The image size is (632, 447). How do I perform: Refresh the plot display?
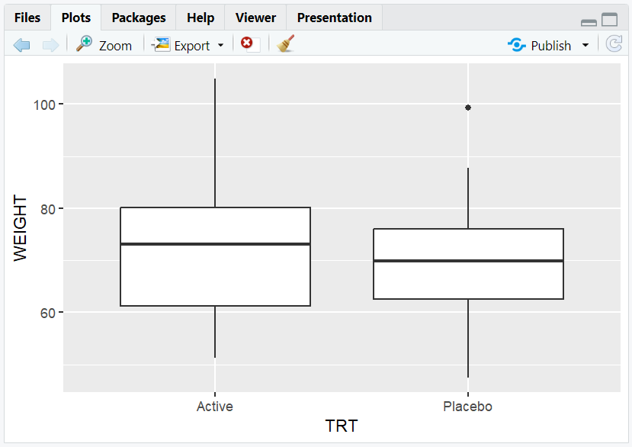tap(614, 44)
